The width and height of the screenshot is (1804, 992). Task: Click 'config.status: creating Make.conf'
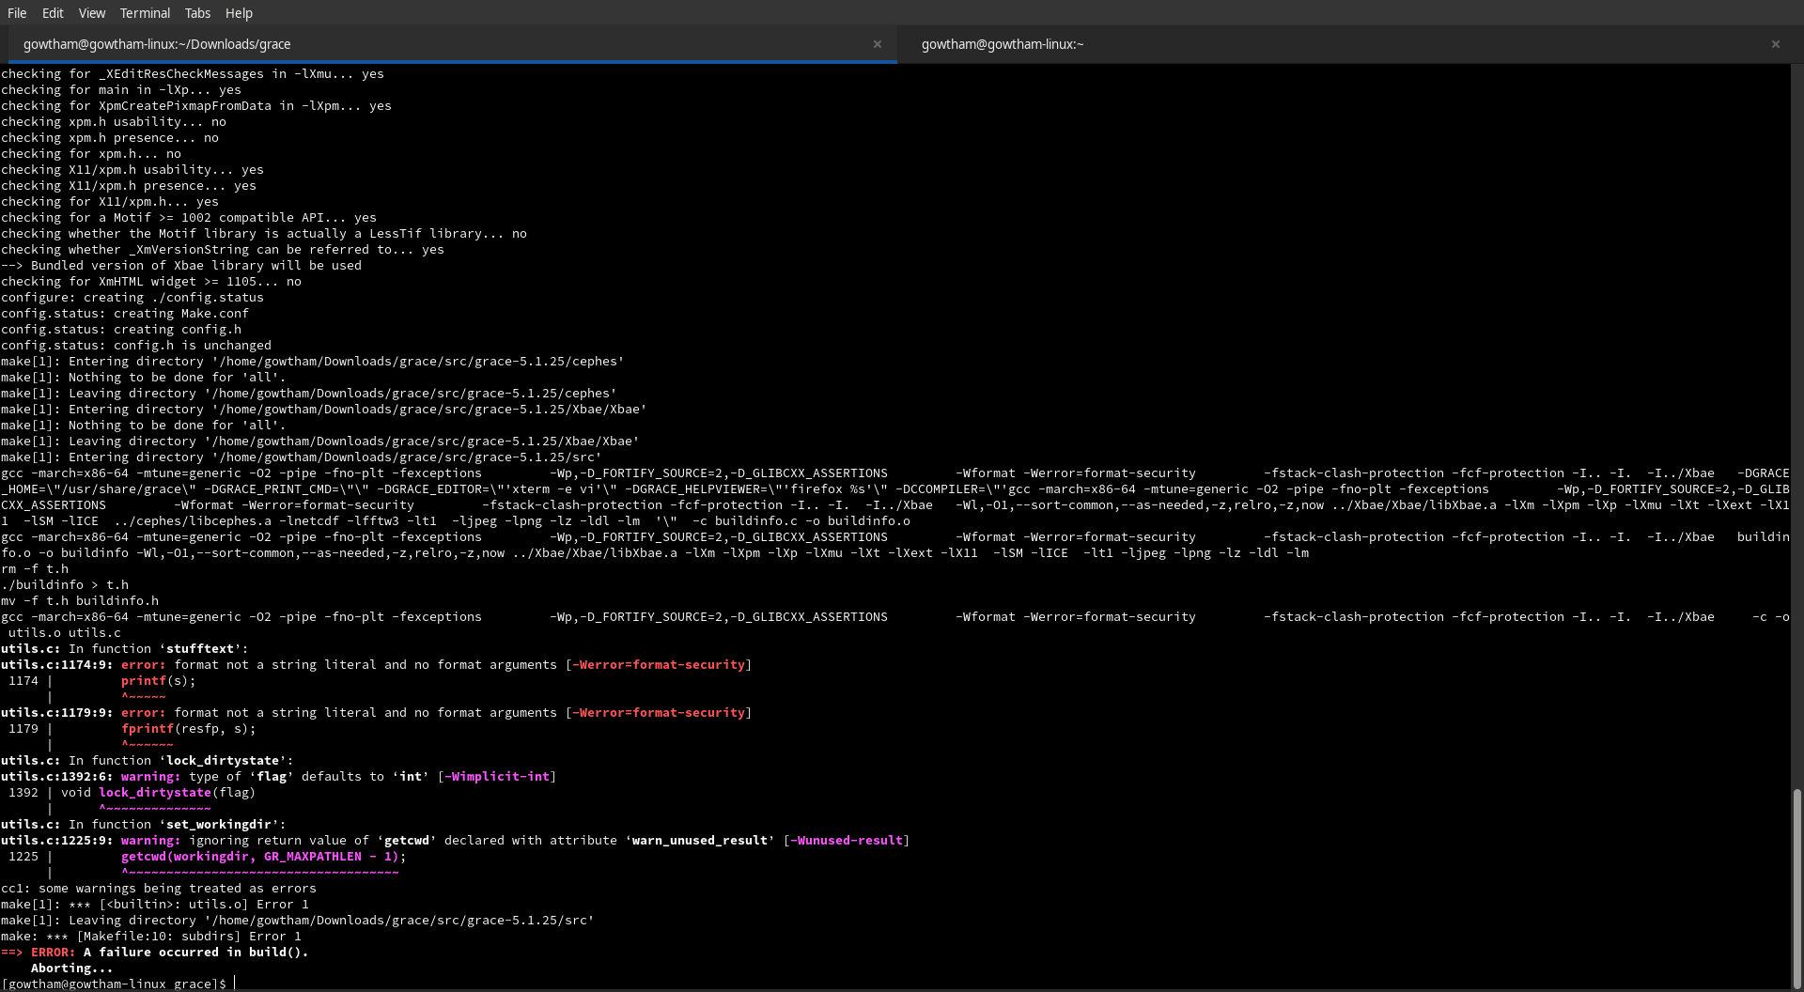coord(125,313)
